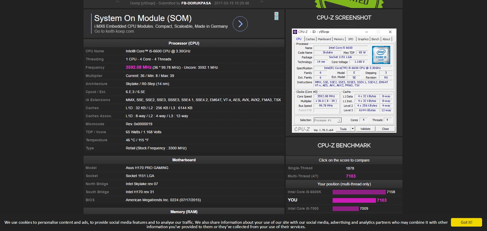
Task: Click the Core Voltage field 1.168 V
Action: [x=359, y=62]
